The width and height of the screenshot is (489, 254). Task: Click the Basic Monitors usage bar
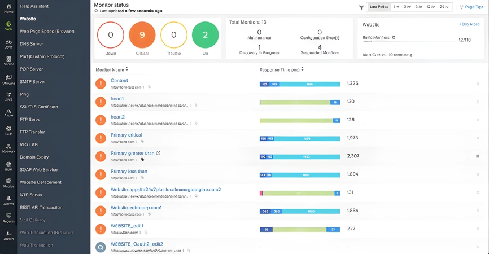coord(409,41)
